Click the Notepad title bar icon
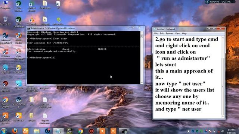The height and width of the screenshot is (134, 239). click(155, 29)
